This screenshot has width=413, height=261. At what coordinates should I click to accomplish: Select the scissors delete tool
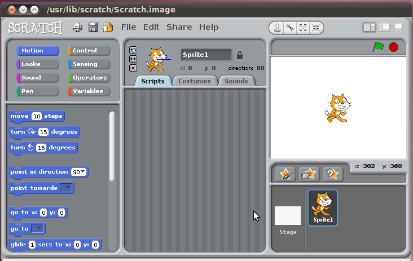click(290, 28)
